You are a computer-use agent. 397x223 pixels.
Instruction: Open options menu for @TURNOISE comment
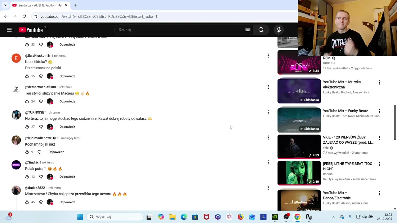point(268,112)
